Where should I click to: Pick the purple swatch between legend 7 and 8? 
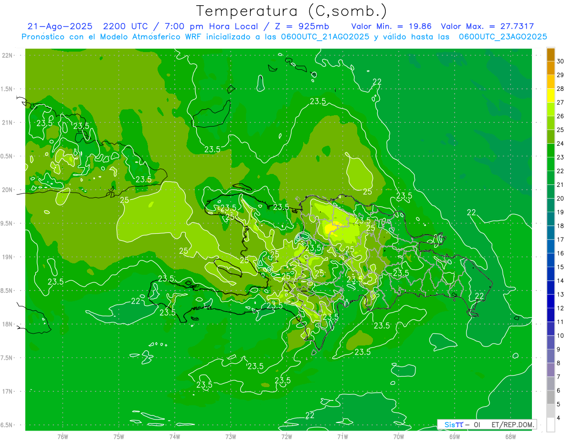click(551, 370)
